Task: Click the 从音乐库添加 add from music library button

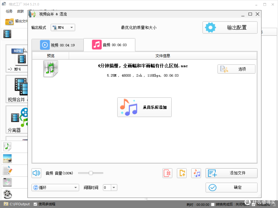Action: [144, 107]
